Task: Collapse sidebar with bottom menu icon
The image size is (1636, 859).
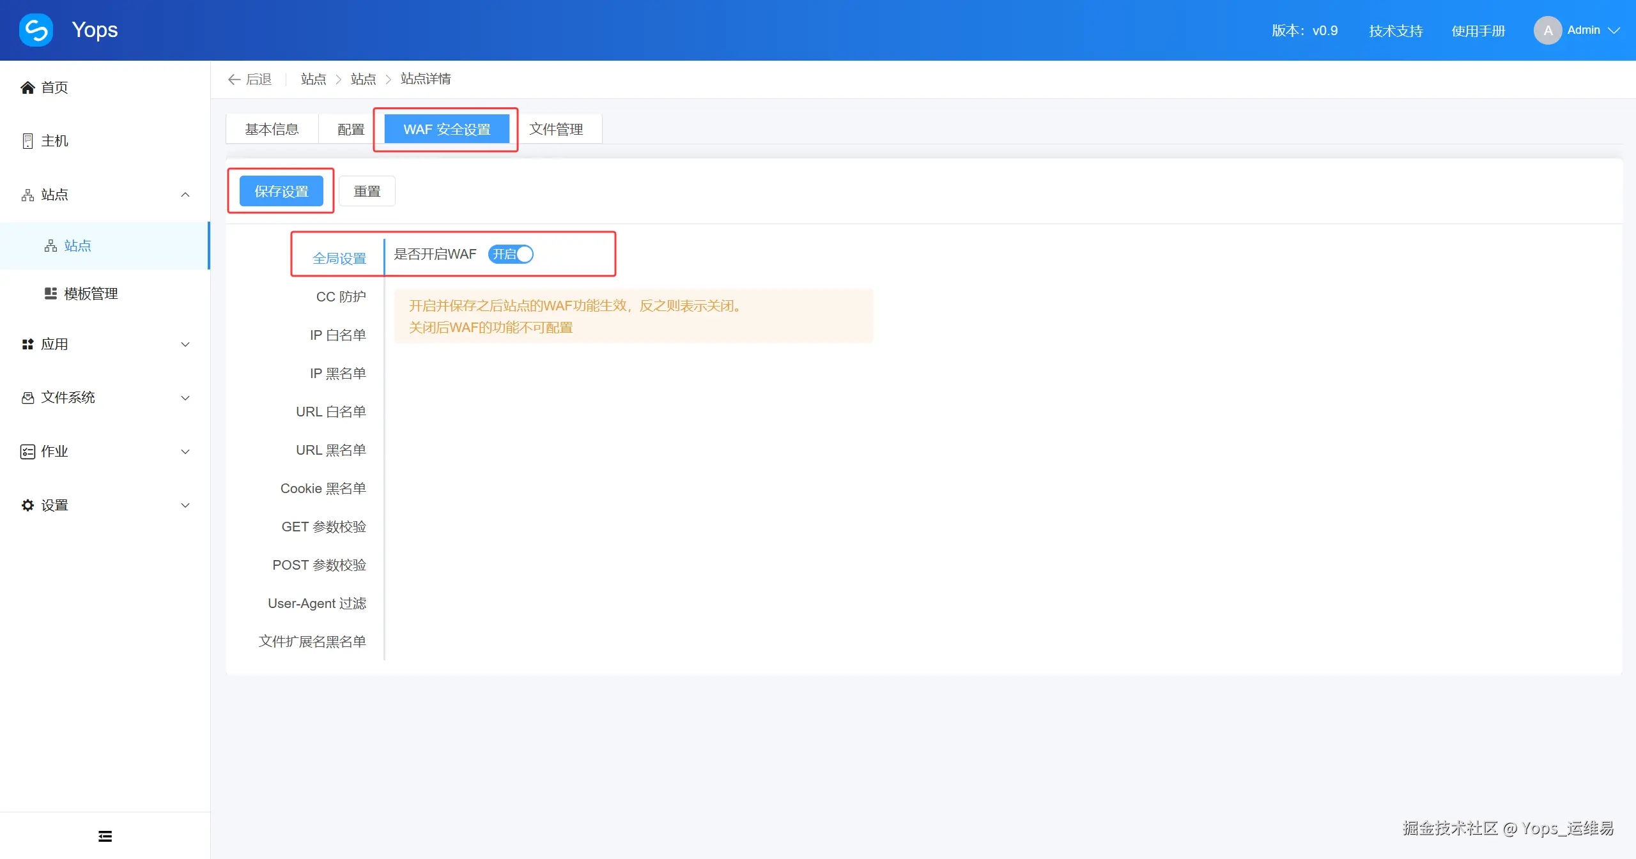Action: (x=105, y=836)
